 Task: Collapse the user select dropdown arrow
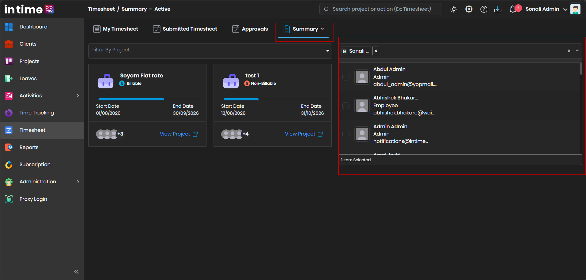[577, 50]
